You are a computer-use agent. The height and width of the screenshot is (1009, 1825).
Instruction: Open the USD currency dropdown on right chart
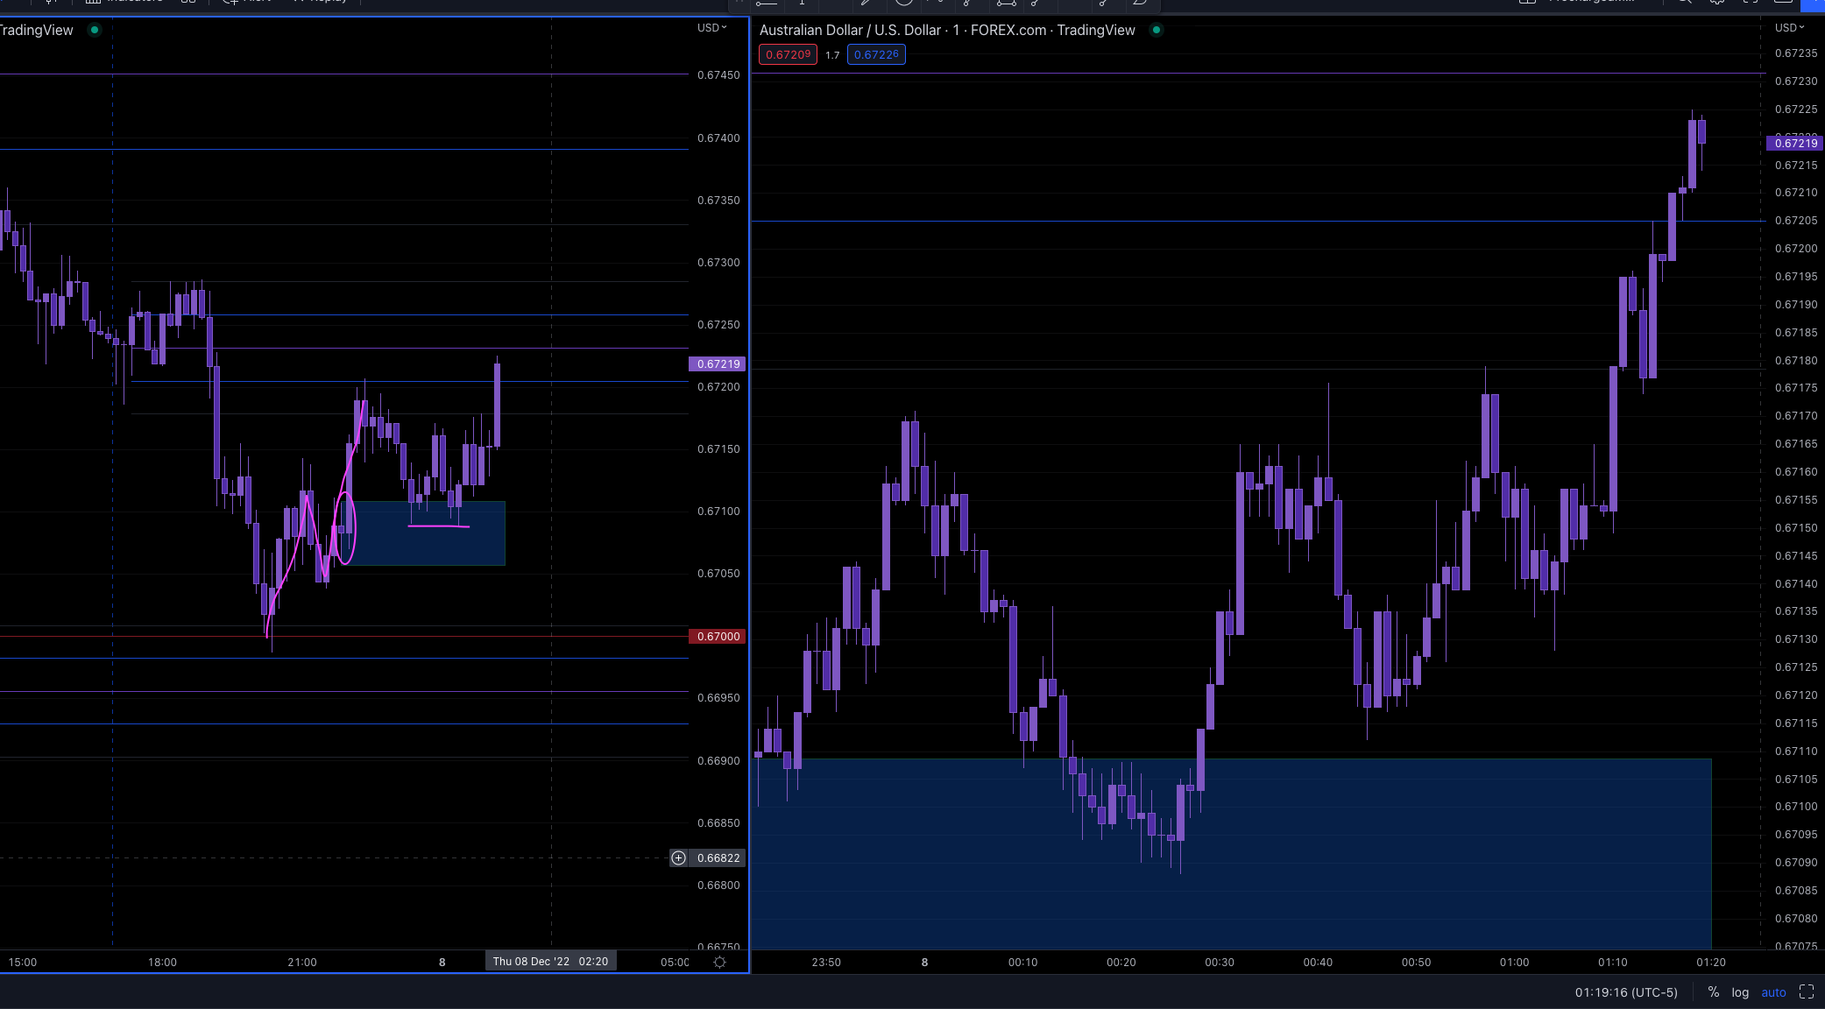tap(1787, 27)
